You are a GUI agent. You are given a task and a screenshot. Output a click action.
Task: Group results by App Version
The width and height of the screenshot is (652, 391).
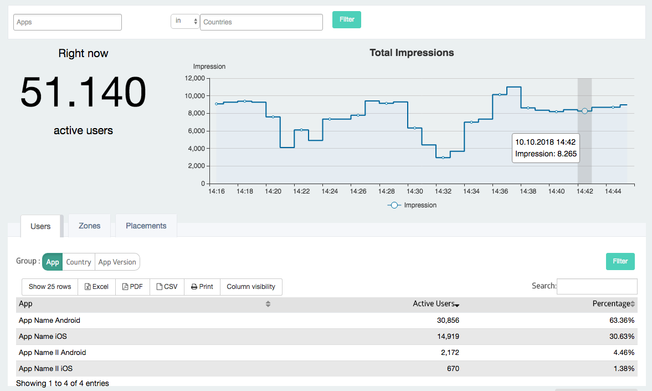(x=117, y=262)
